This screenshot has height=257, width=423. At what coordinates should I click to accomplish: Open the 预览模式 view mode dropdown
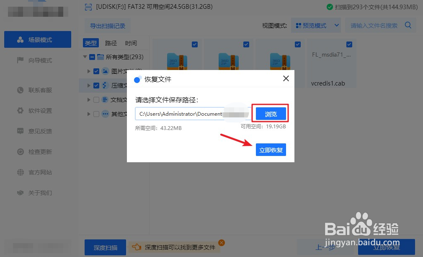(x=316, y=25)
